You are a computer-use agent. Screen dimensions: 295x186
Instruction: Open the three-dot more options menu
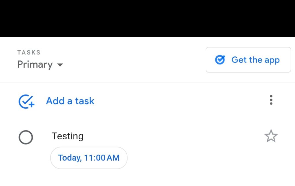click(x=271, y=100)
